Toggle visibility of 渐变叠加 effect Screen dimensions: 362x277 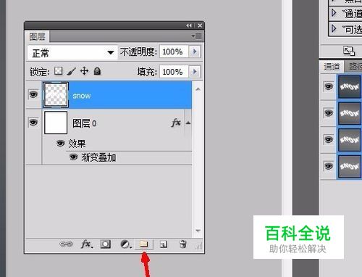[x=73, y=157]
